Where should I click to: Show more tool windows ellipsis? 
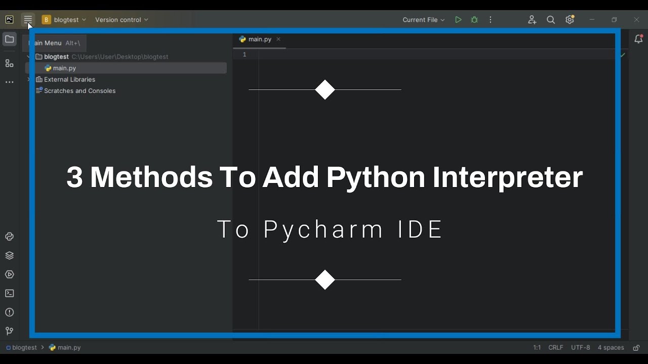(9, 82)
